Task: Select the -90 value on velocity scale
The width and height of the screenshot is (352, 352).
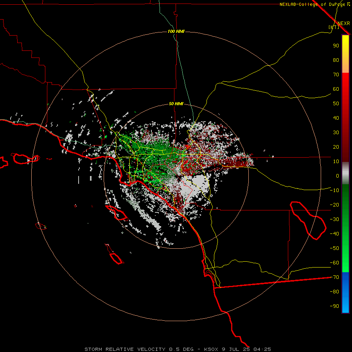Action: pos(334,306)
